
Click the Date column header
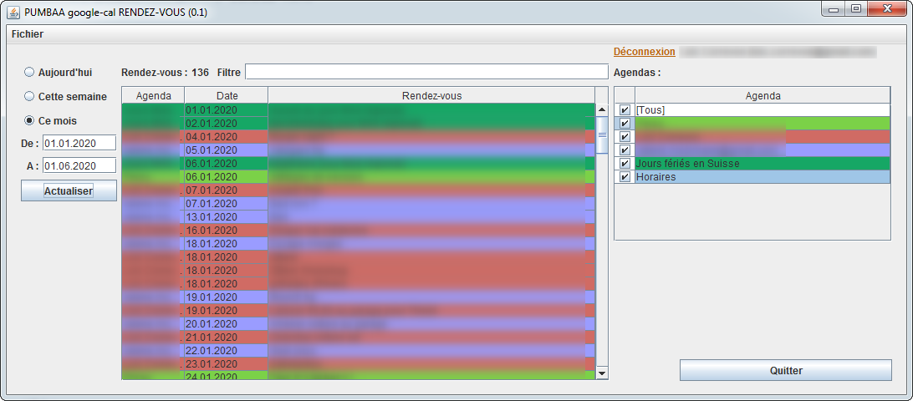pos(227,95)
